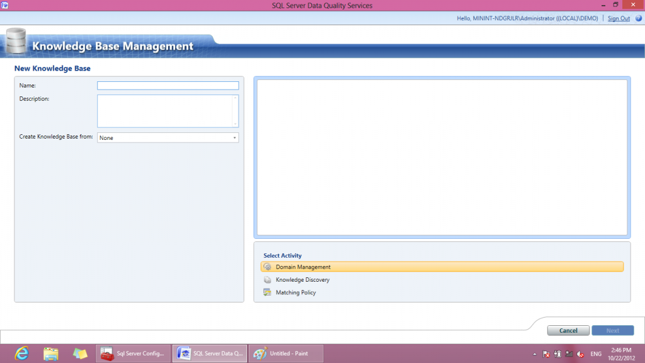Screen dimensions: 645x363
Task: Open File Explorer from the taskbar
Action: [x=51, y=354]
